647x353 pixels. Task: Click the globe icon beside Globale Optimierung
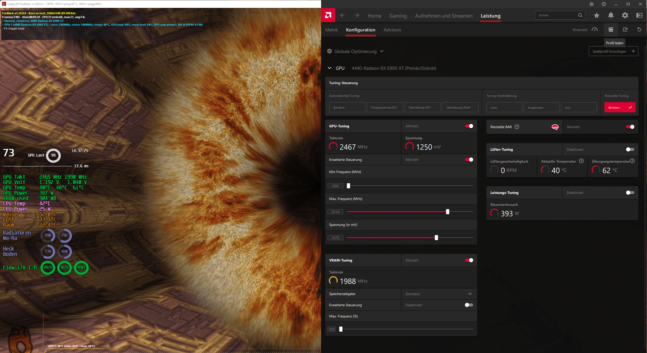(329, 51)
